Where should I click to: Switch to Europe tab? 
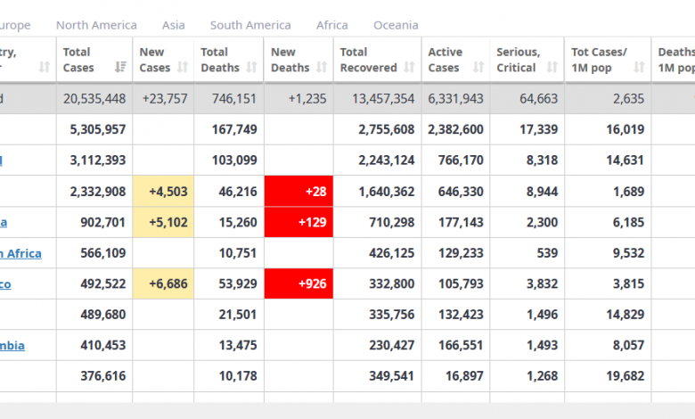15,25
